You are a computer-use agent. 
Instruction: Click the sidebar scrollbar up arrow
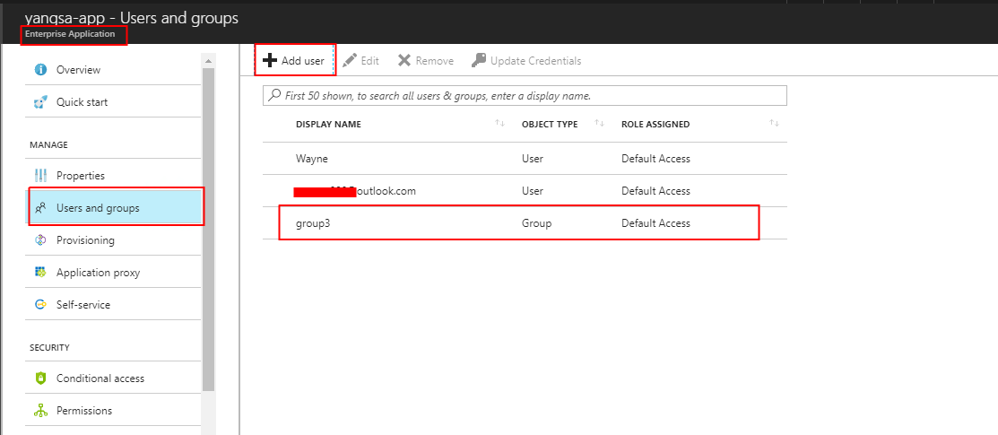[x=208, y=60]
